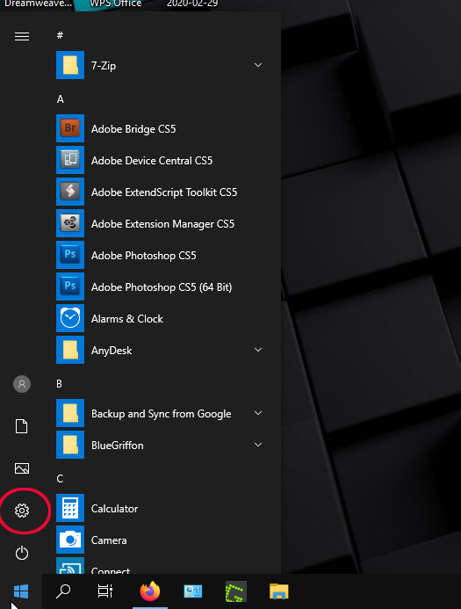Launch Adobe Photoshop CS5 (64 Bit) label
461x609 pixels.
coord(162,287)
